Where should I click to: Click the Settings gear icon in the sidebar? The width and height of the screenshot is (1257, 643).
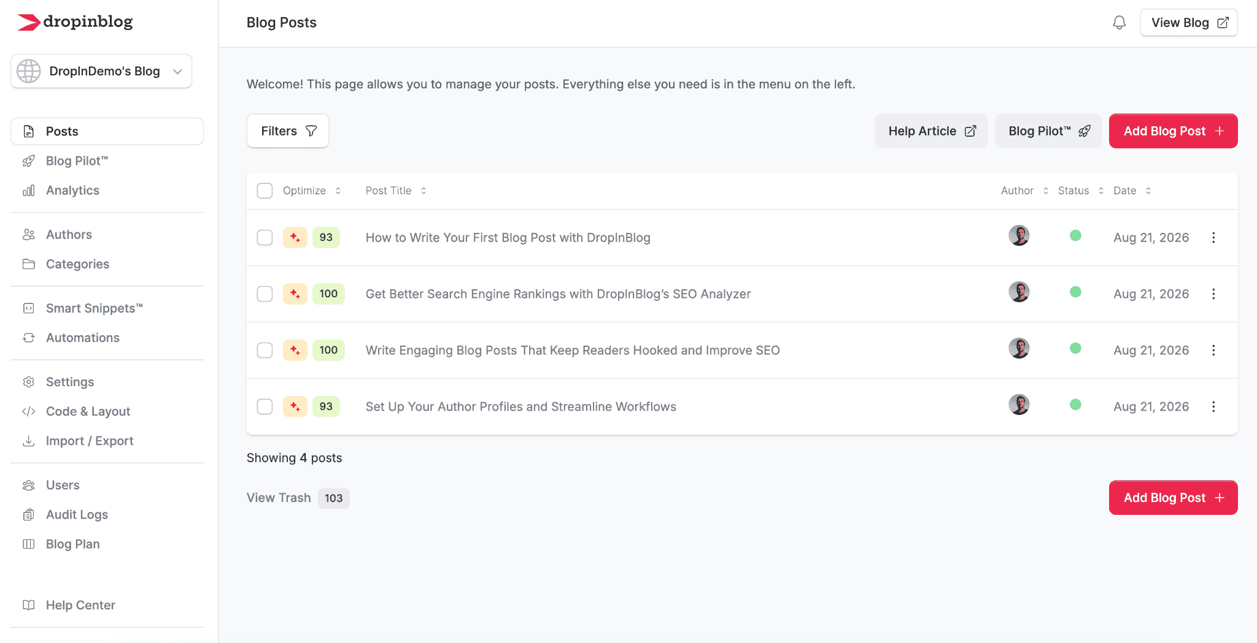pyautogui.click(x=29, y=382)
